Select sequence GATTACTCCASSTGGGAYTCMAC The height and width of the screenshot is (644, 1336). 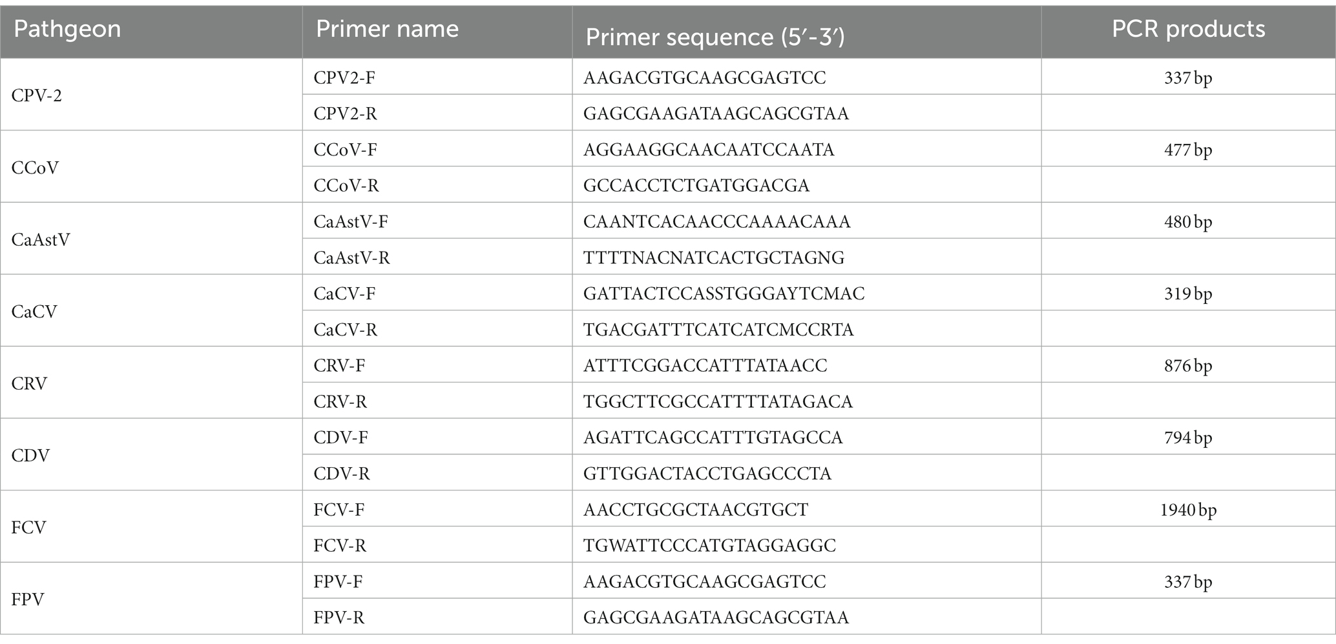724,294
